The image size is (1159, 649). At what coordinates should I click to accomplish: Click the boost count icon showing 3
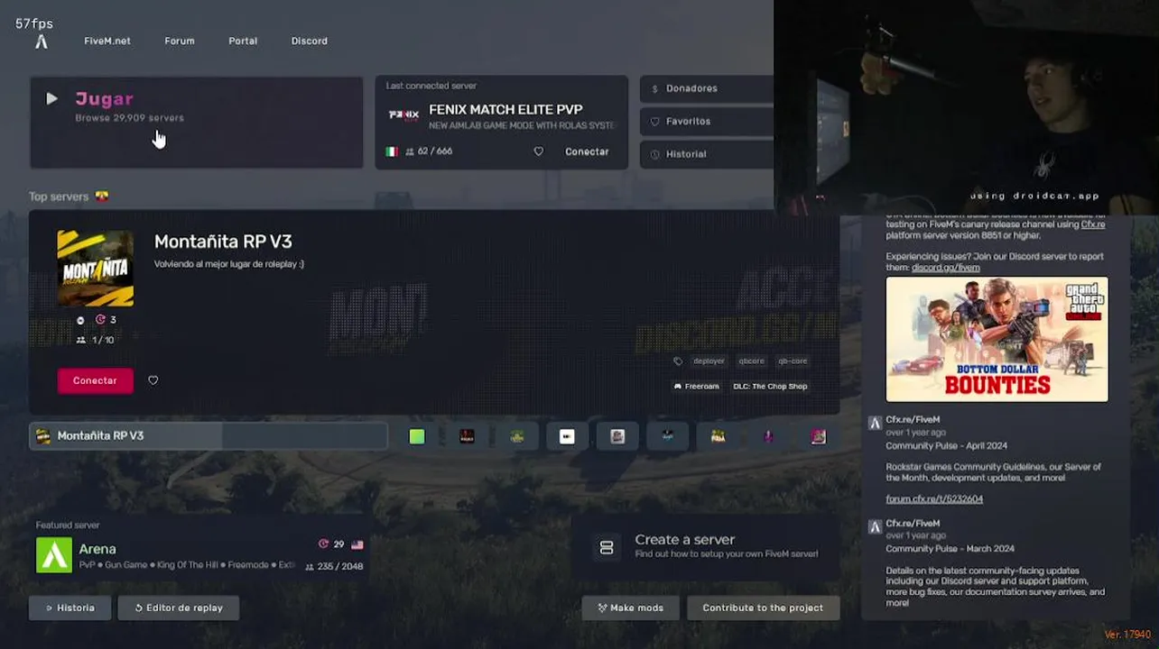click(x=100, y=319)
